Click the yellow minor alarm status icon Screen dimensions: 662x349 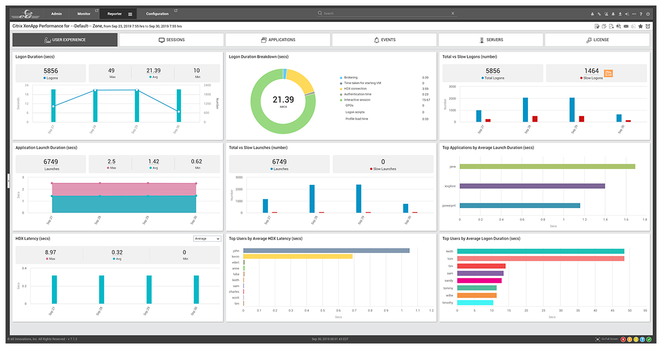[x=636, y=339]
